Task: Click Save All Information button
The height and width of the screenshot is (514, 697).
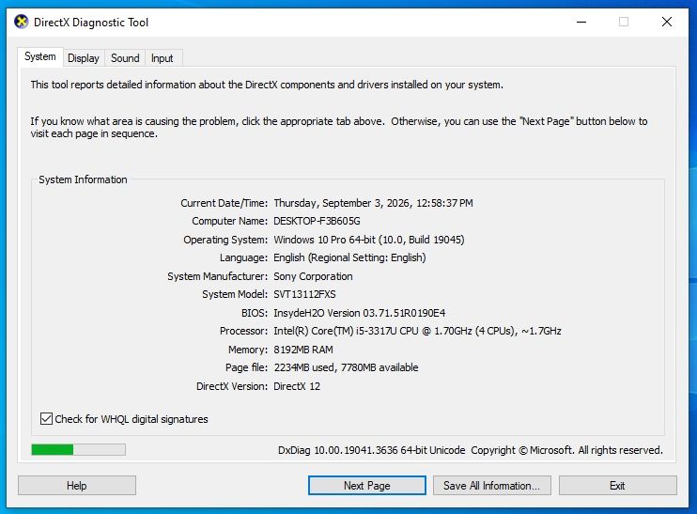Action: coord(492,486)
